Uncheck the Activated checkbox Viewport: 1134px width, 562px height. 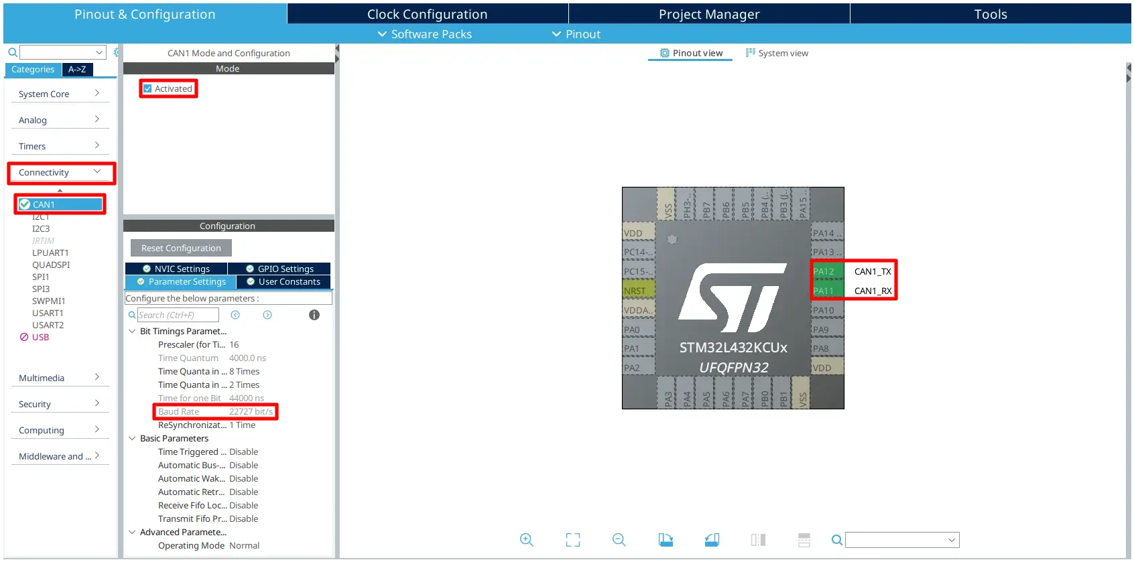pyautogui.click(x=147, y=88)
